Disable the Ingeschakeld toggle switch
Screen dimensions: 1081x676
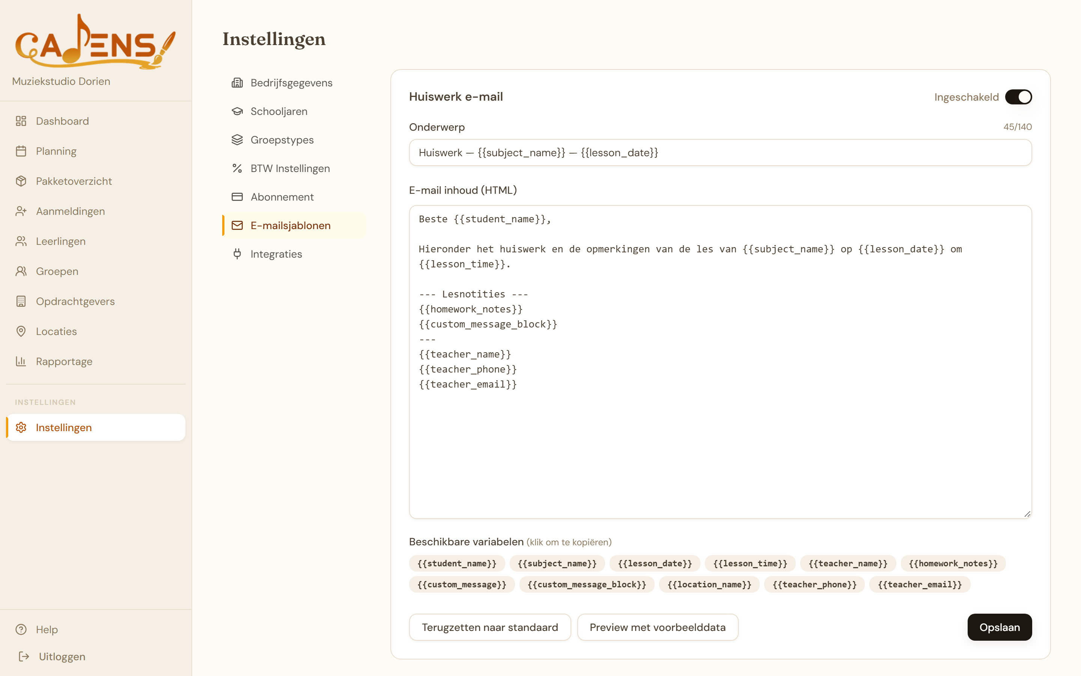point(1018,97)
